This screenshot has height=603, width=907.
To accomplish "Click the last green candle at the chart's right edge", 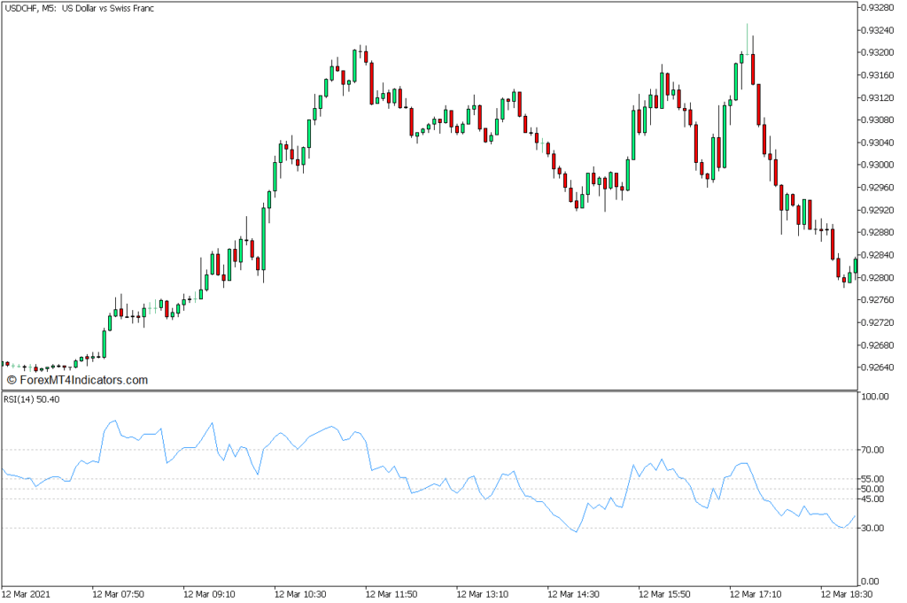I will click(856, 265).
